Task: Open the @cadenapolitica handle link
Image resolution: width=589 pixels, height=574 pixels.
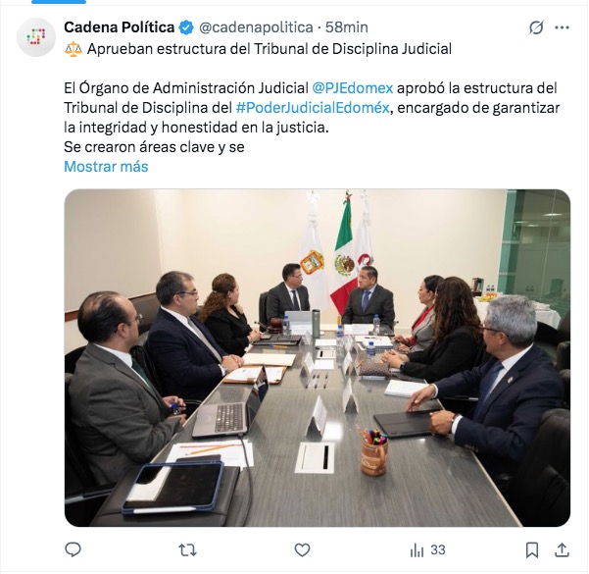Action: pos(257,27)
